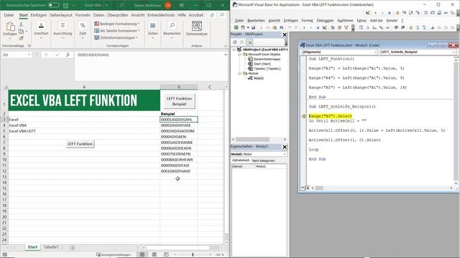The height and width of the screenshot is (258, 460).
Task: Open the Object Browser icon in VBA toolbar
Action: click(x=346, y=27)
